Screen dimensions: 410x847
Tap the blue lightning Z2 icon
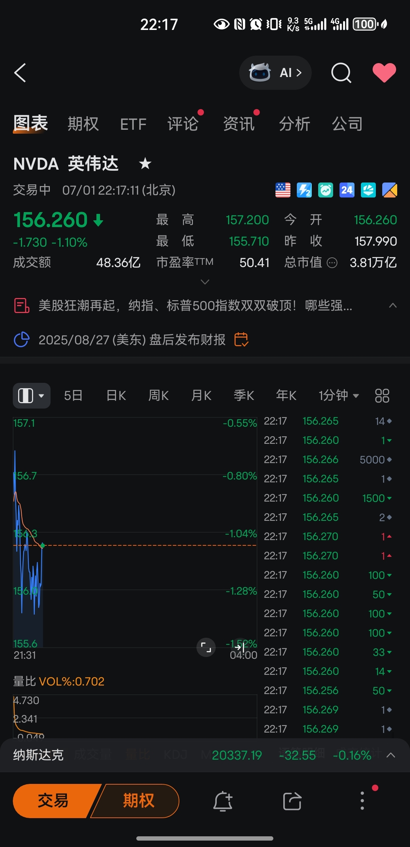304,190
